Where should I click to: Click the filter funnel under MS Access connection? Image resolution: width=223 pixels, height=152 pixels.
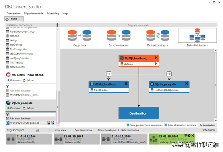(x=8, y=86)
